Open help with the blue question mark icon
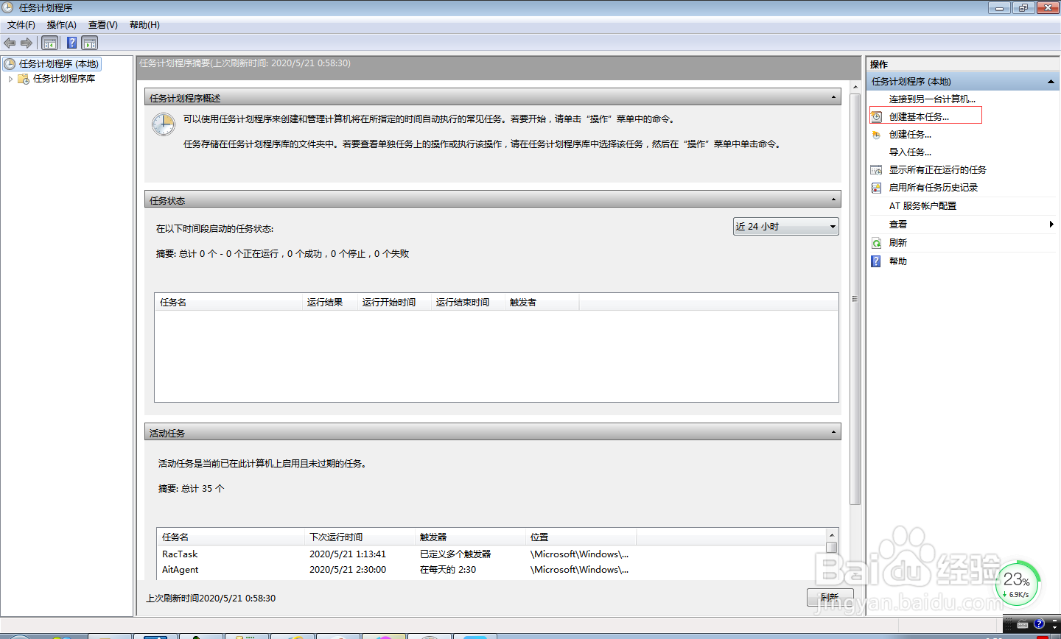 pos(71,43)
